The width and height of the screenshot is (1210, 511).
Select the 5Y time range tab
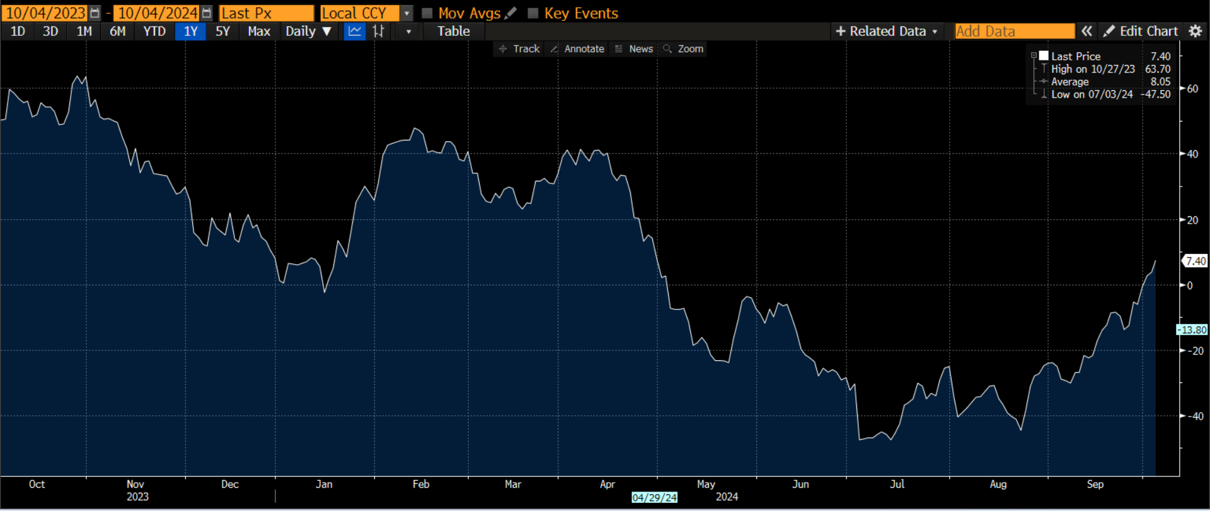click(x=222, y=32)
